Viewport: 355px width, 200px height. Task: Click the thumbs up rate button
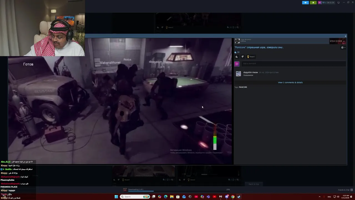click(x=237, y=57)
